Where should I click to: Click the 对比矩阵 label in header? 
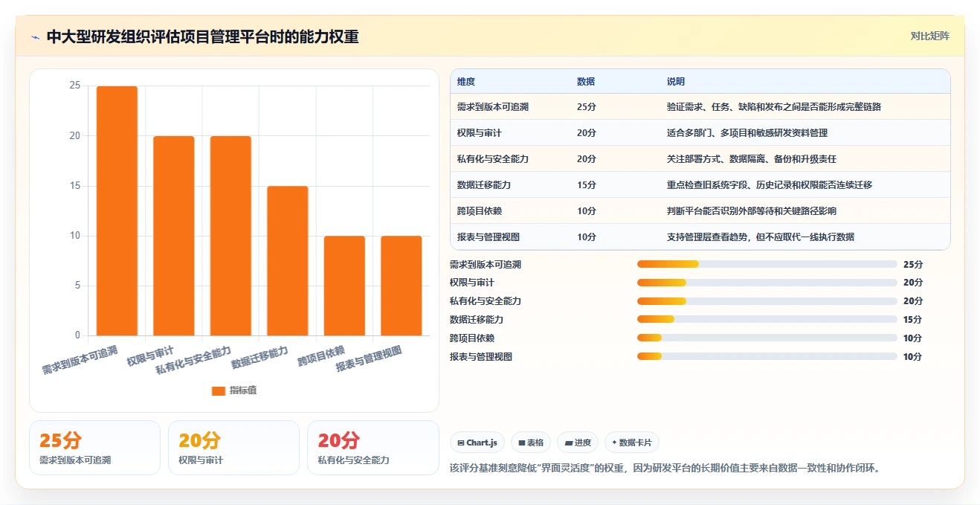tap(929, 36)
